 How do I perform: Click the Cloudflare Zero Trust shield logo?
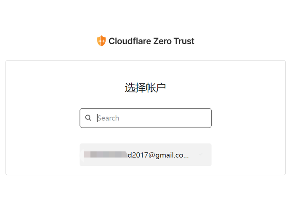[x=101, y=41]
